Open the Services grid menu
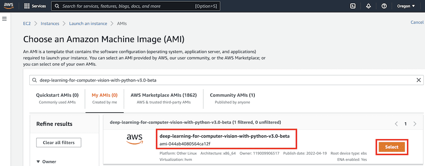425x166 pixels. (35, 6)
